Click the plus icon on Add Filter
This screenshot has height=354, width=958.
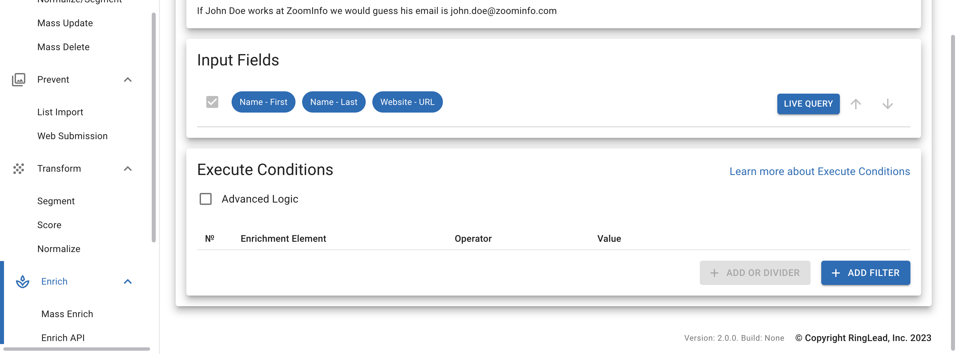(836, 273)
